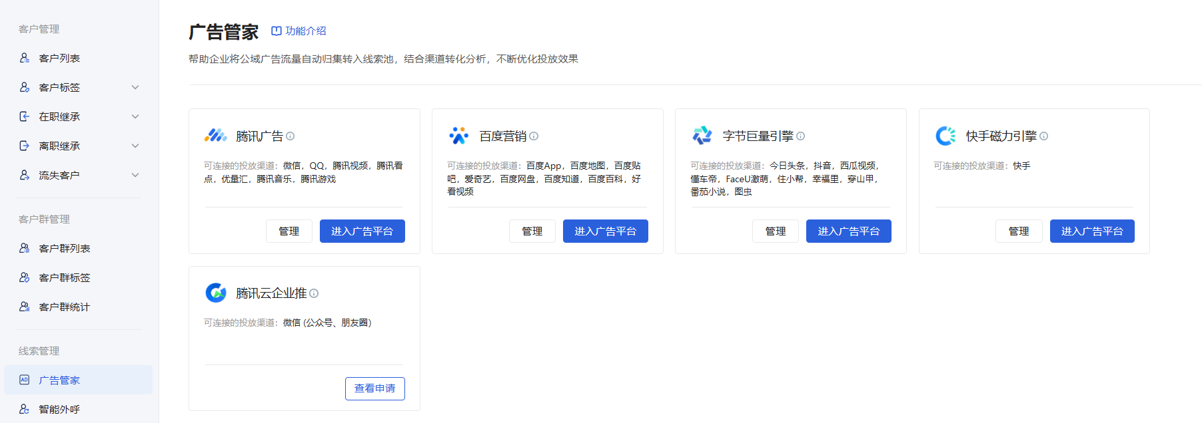Click the 腾讯云企业推 logo icon
The image size is (1202, 423).
[x=216, y=293]
